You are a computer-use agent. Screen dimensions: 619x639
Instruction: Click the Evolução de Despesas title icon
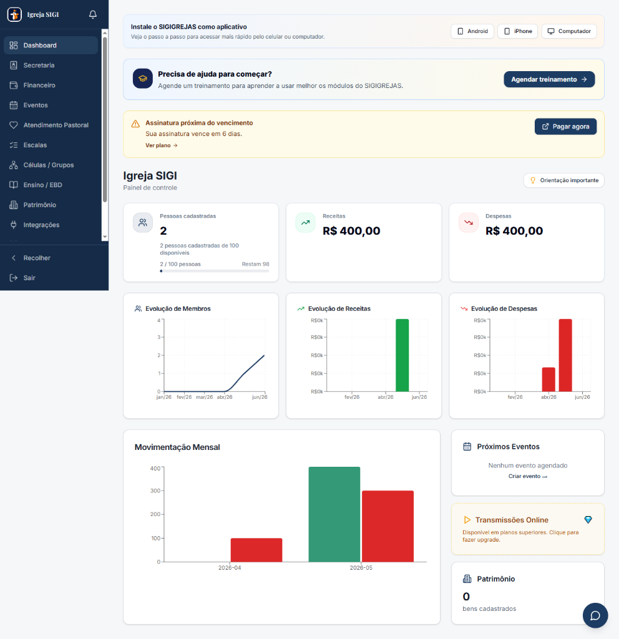click(464, 309)
